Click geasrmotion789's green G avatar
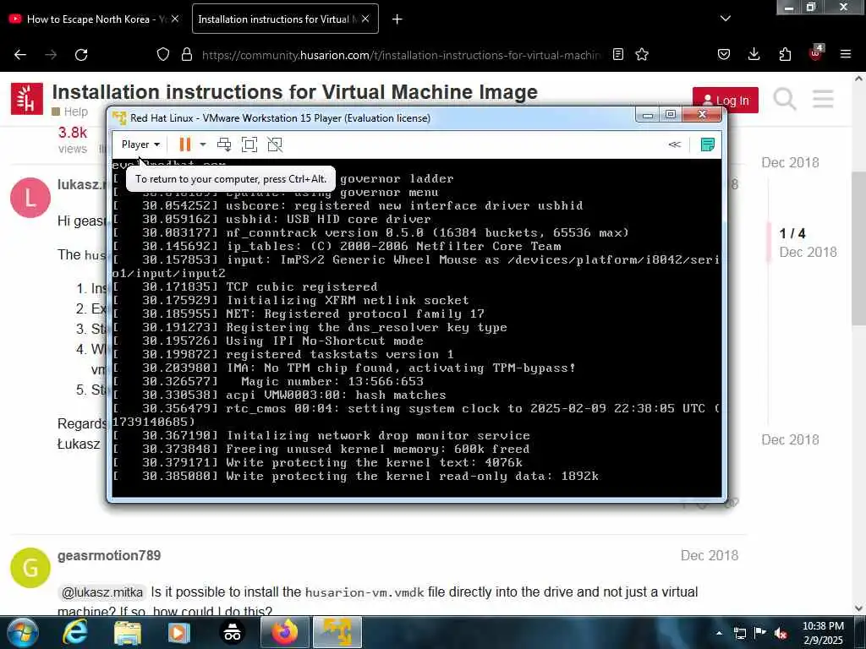Viewport: 866px width, 649px height. (30, 568)
